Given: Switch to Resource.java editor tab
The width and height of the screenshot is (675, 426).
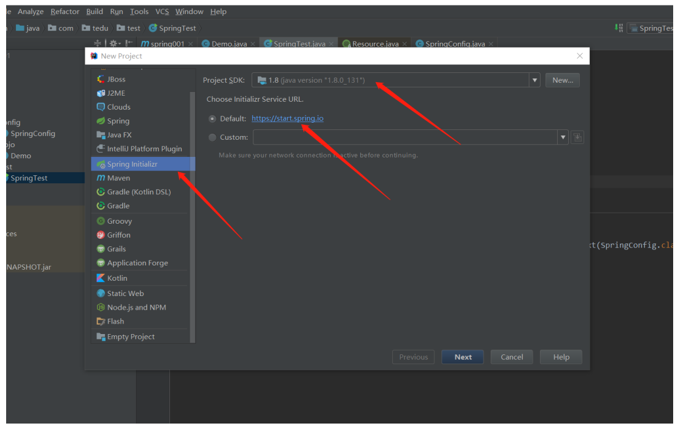Looking at the screenshot, I should coord(375,44).
